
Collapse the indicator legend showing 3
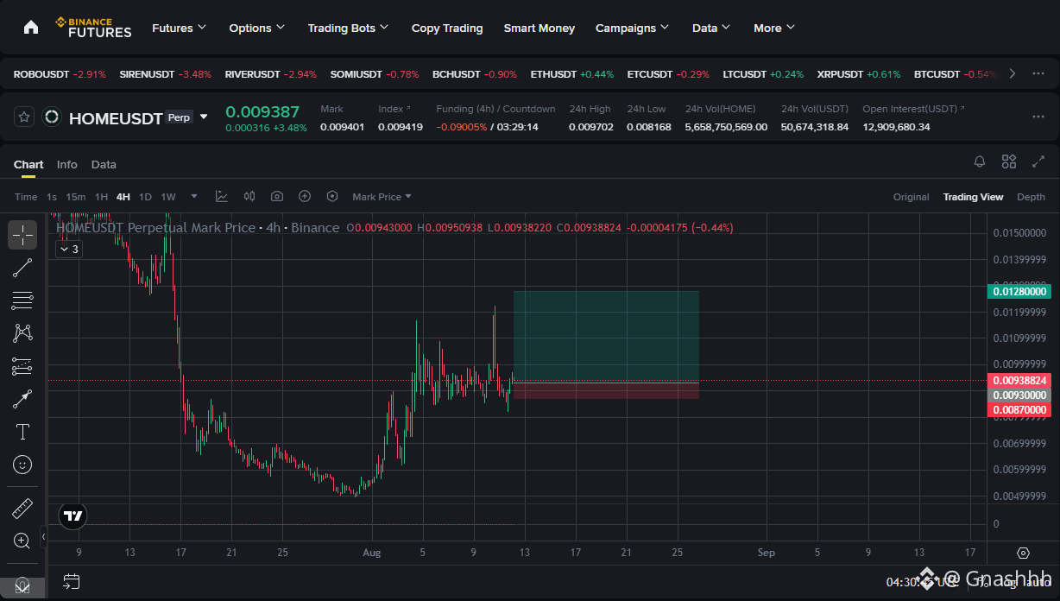(68, 249)
